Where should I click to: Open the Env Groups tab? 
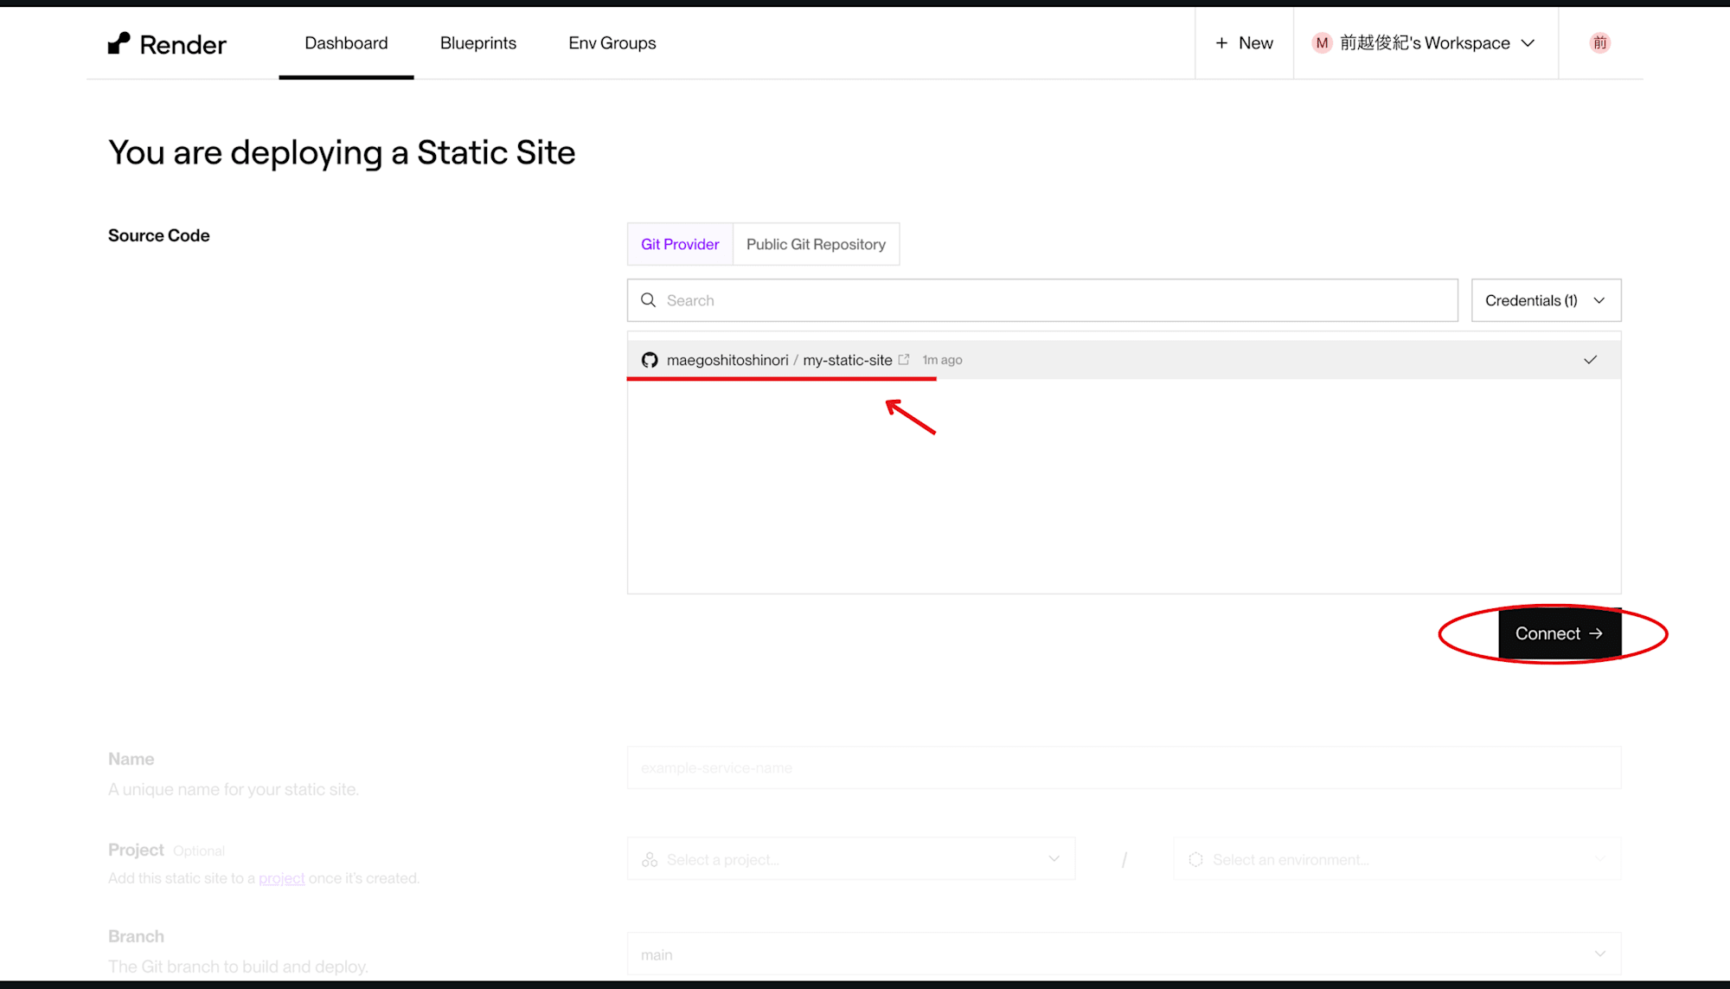click(x=612, y=43)
